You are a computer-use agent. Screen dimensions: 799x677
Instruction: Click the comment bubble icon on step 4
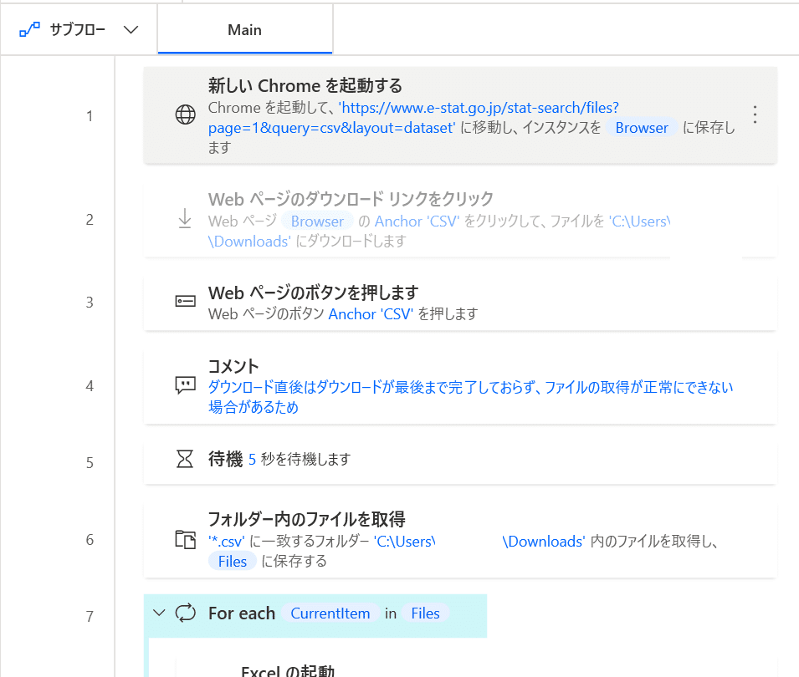pos(185,385)
